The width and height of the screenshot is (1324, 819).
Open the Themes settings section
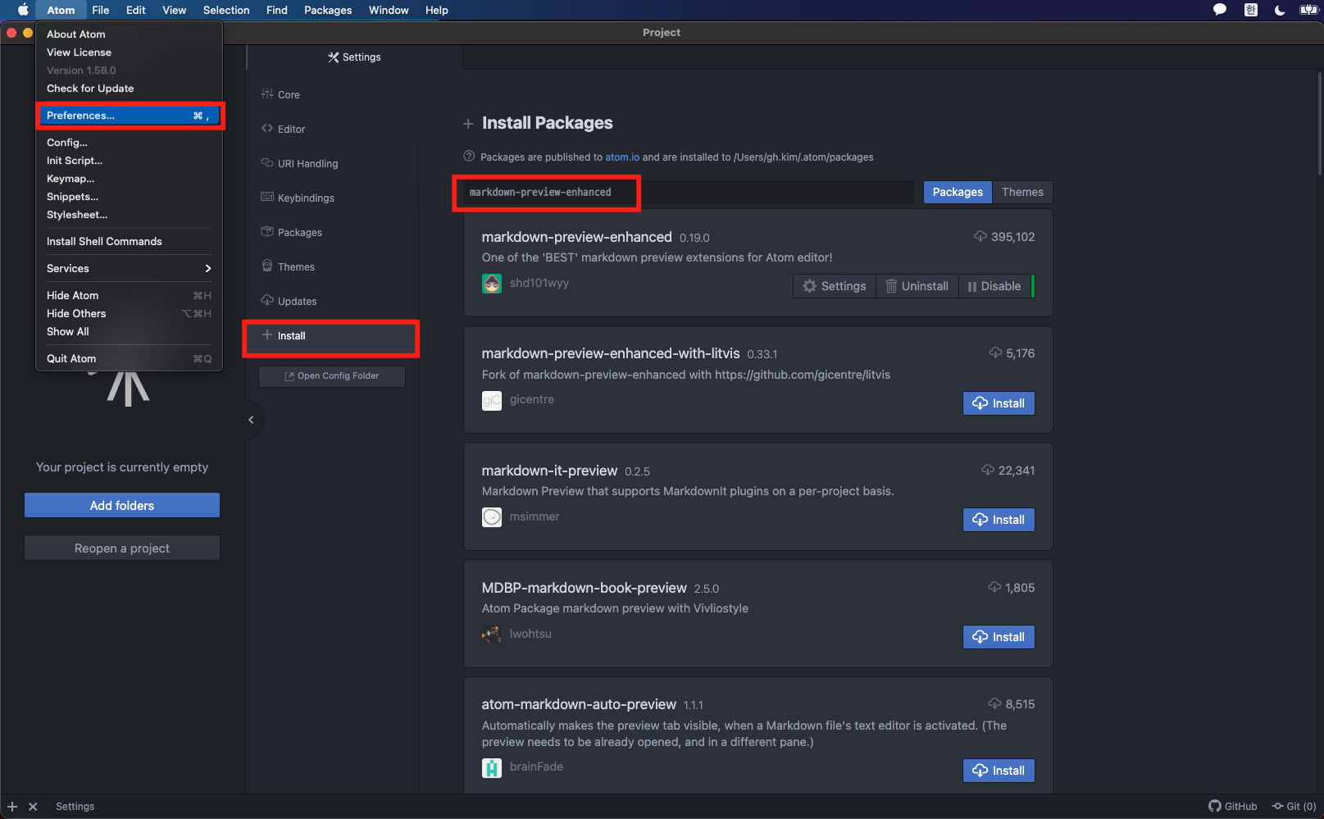click(331, 266)
